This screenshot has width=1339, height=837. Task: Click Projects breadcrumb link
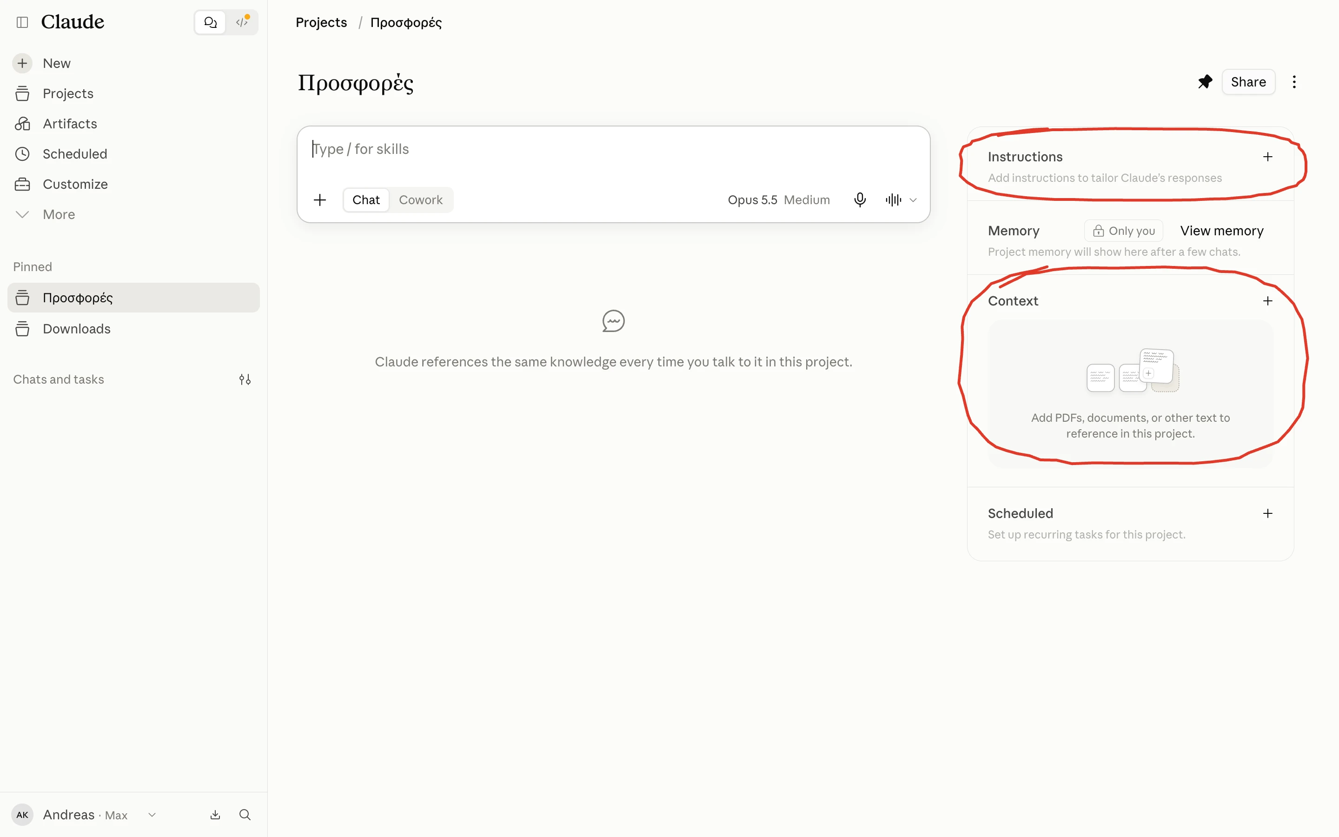pyautogui.click(x=321, y=23)
